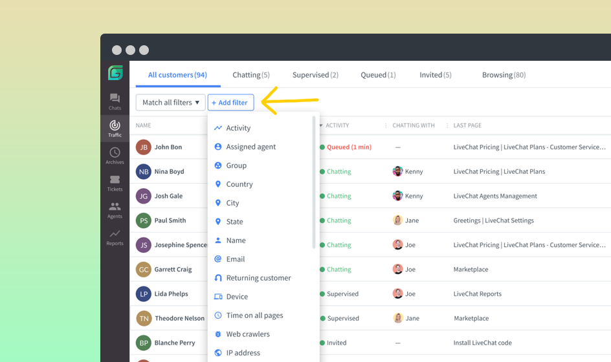Click Paul Smith's PS avatar
Screen dimensions: 611x362
pos(144,220)
